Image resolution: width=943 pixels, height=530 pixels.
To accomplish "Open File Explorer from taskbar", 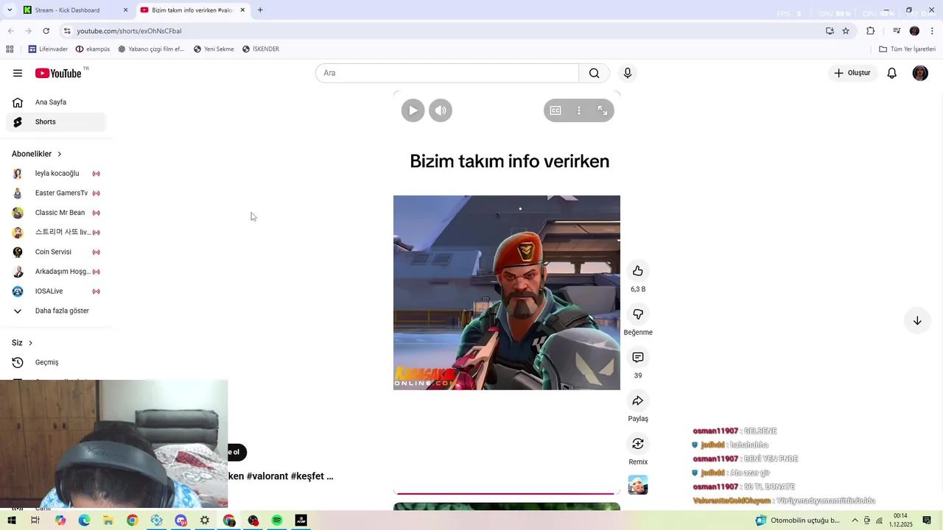I will (108, 520).
